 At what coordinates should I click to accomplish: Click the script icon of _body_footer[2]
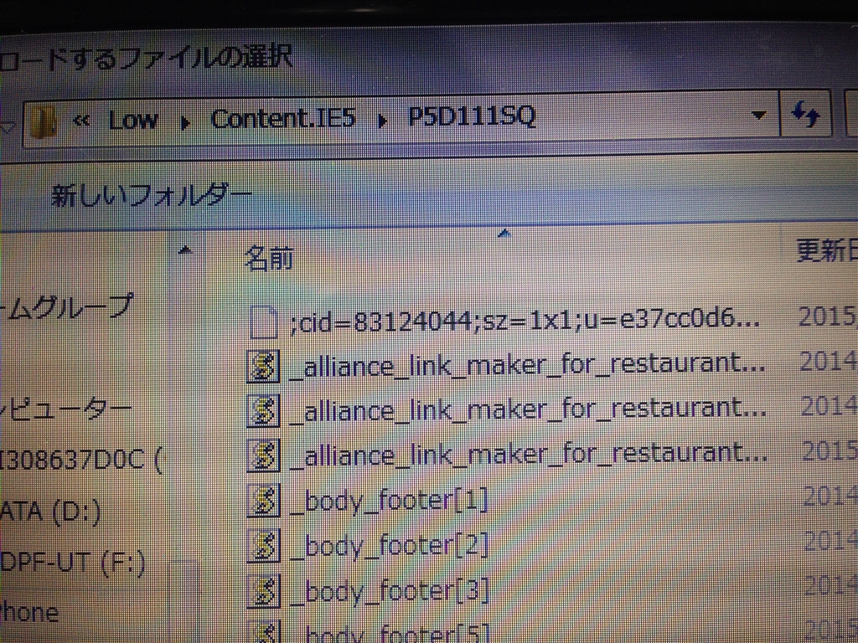coord(263,545)
